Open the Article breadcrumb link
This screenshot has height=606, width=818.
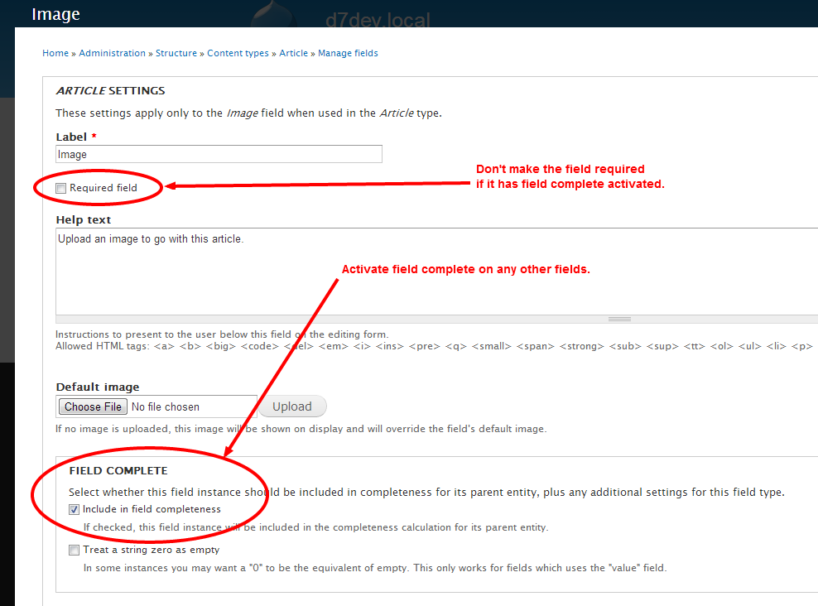294,53
